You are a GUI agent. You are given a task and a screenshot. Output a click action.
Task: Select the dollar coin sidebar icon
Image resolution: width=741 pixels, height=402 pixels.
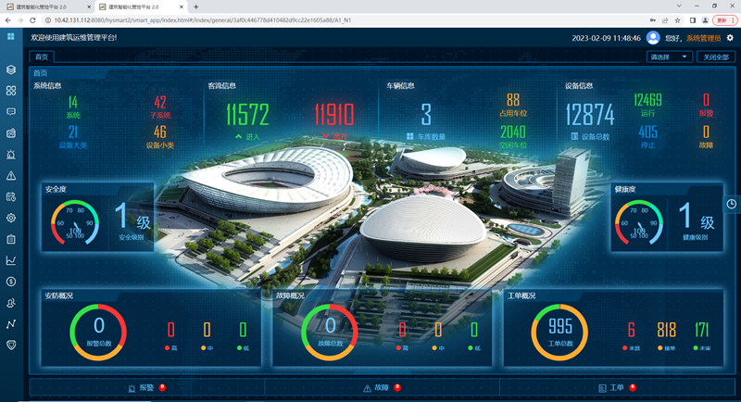[x=11, y=281]
